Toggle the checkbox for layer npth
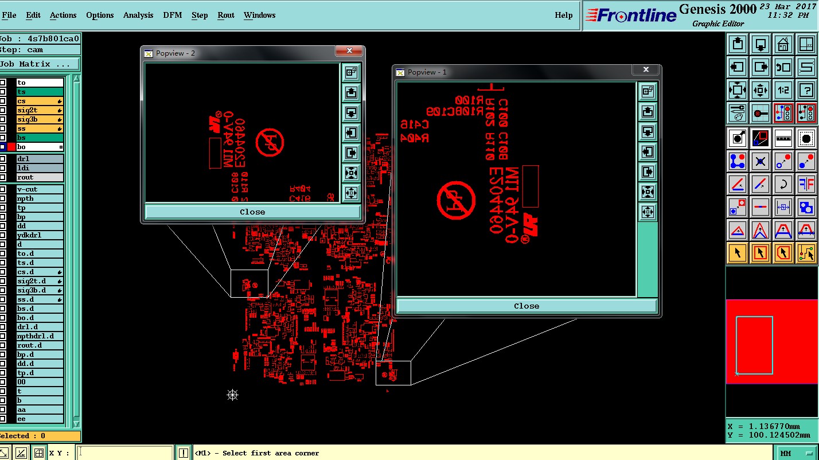Viewport: 819px width, 460px height. click(x=3, y=198)
